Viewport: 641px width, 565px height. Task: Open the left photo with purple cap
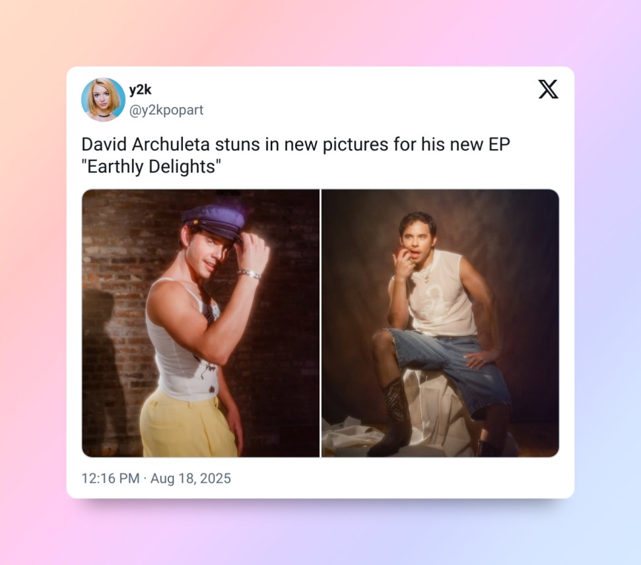pyautogui.click(x=201, y=323)
